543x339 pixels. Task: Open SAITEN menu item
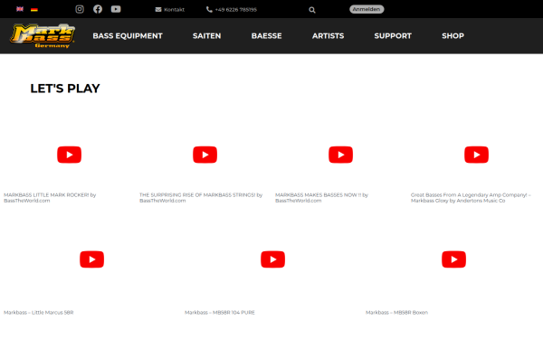pyautogui.click(x=206, y=36)
